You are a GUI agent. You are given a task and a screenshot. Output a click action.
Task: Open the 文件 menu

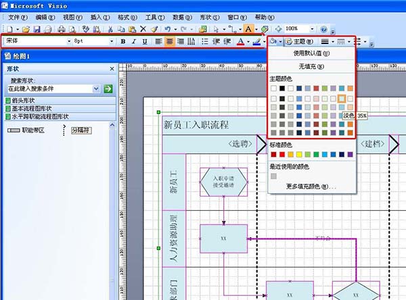pyautogui.click(x=18, y=18)
